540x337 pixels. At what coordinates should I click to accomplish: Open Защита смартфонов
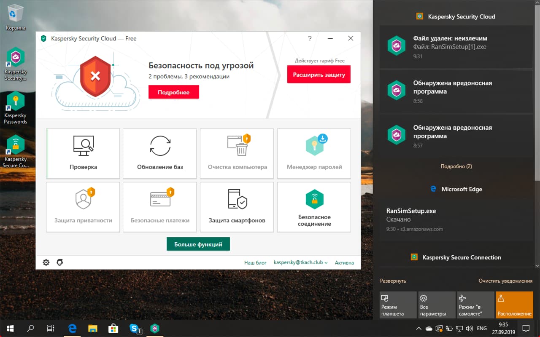[x=236, y=207]
